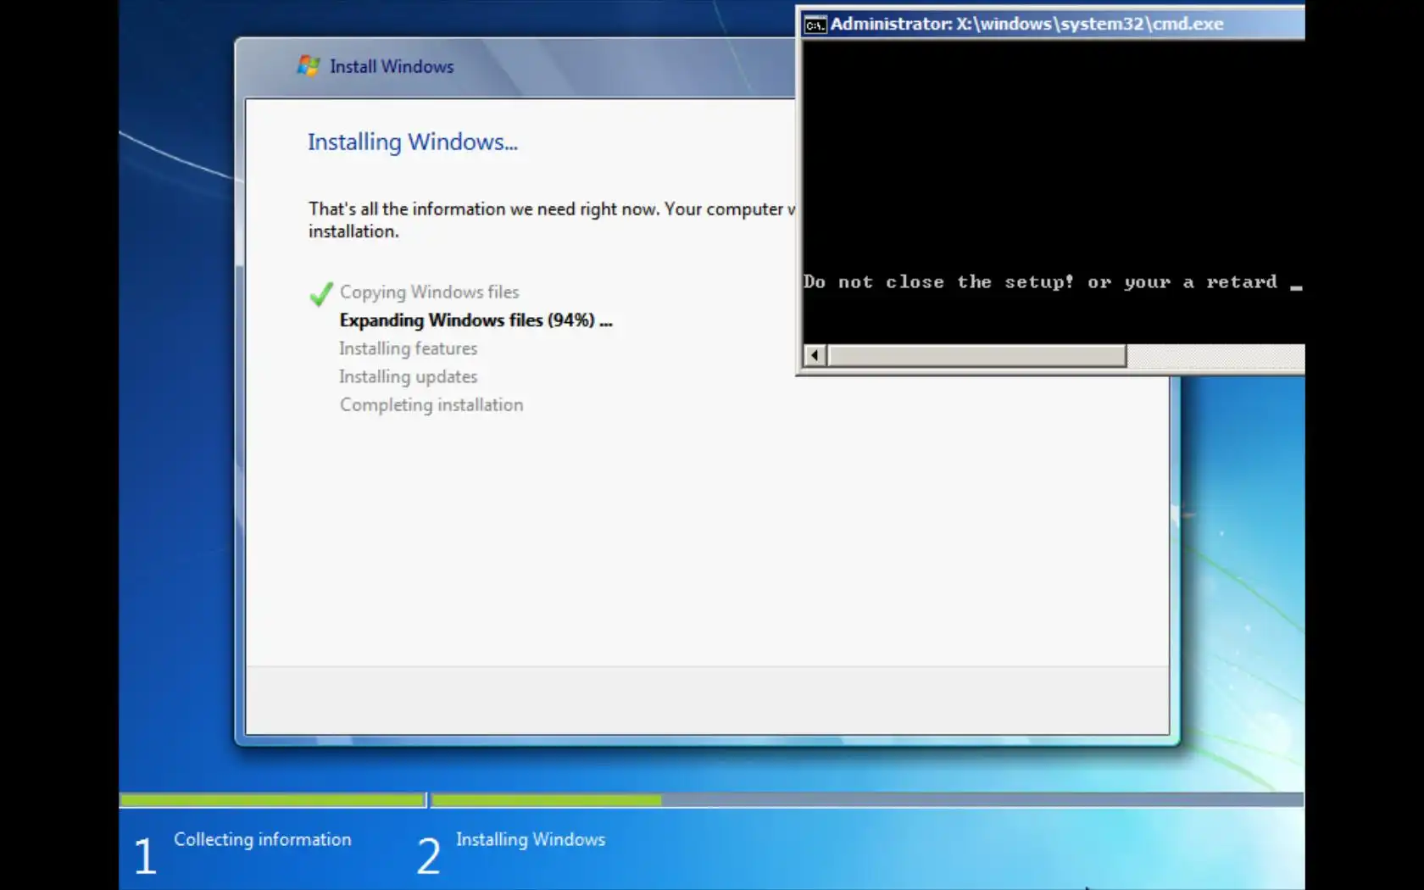Click 'Expanding Windows files (94%)' step
Image resolution: width=1424 pixels, height=890 pixels.
(476, 320)
